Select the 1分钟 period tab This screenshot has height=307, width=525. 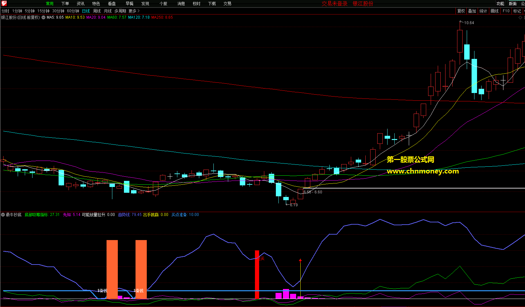[17, 11]
